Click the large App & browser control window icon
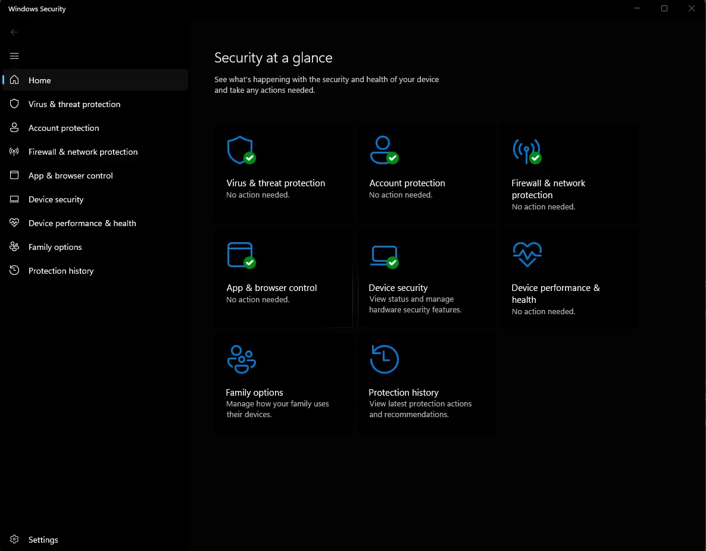Image resolution: width=706 pixels, height=551 pixels. click(241, 255)
